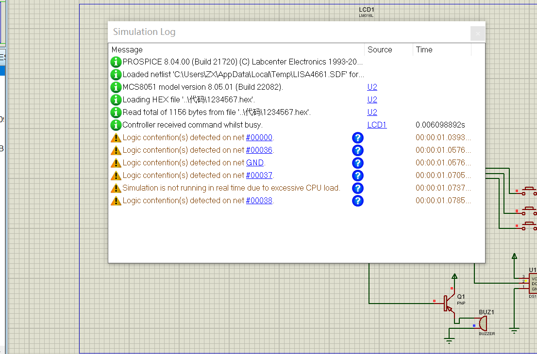Follow the GND net link
Screen dimensions: 537x354
coord(255,163)
